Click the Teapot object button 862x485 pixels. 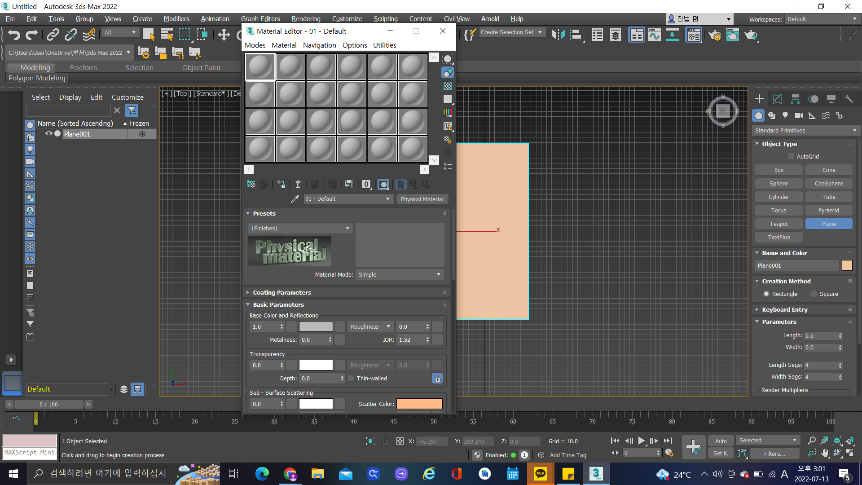pos(778,224)
